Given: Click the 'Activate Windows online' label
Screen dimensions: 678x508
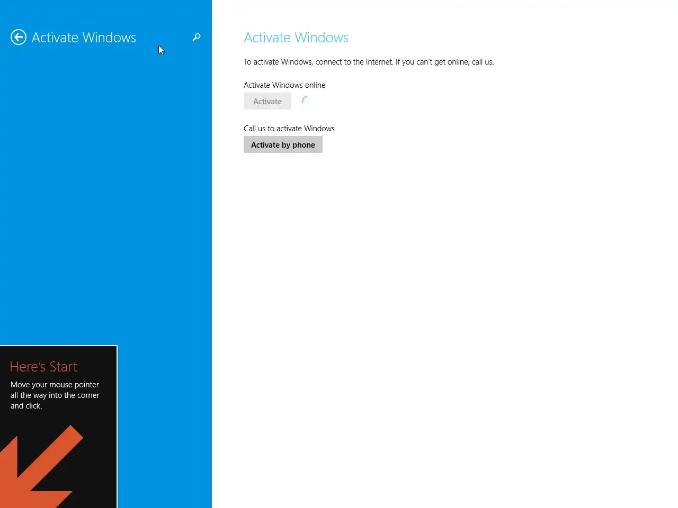Looking at the screenshot, I should (x=284, y=85).
